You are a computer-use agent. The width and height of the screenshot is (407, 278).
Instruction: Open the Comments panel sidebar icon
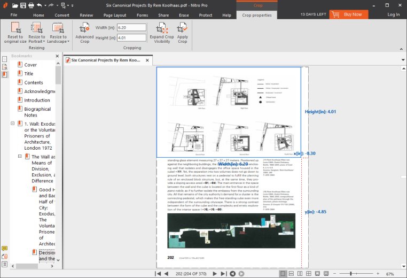(x=4, y=249)
